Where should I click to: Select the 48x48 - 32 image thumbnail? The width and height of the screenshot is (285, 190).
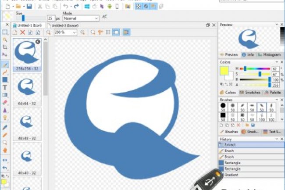(x=27, y=124)
